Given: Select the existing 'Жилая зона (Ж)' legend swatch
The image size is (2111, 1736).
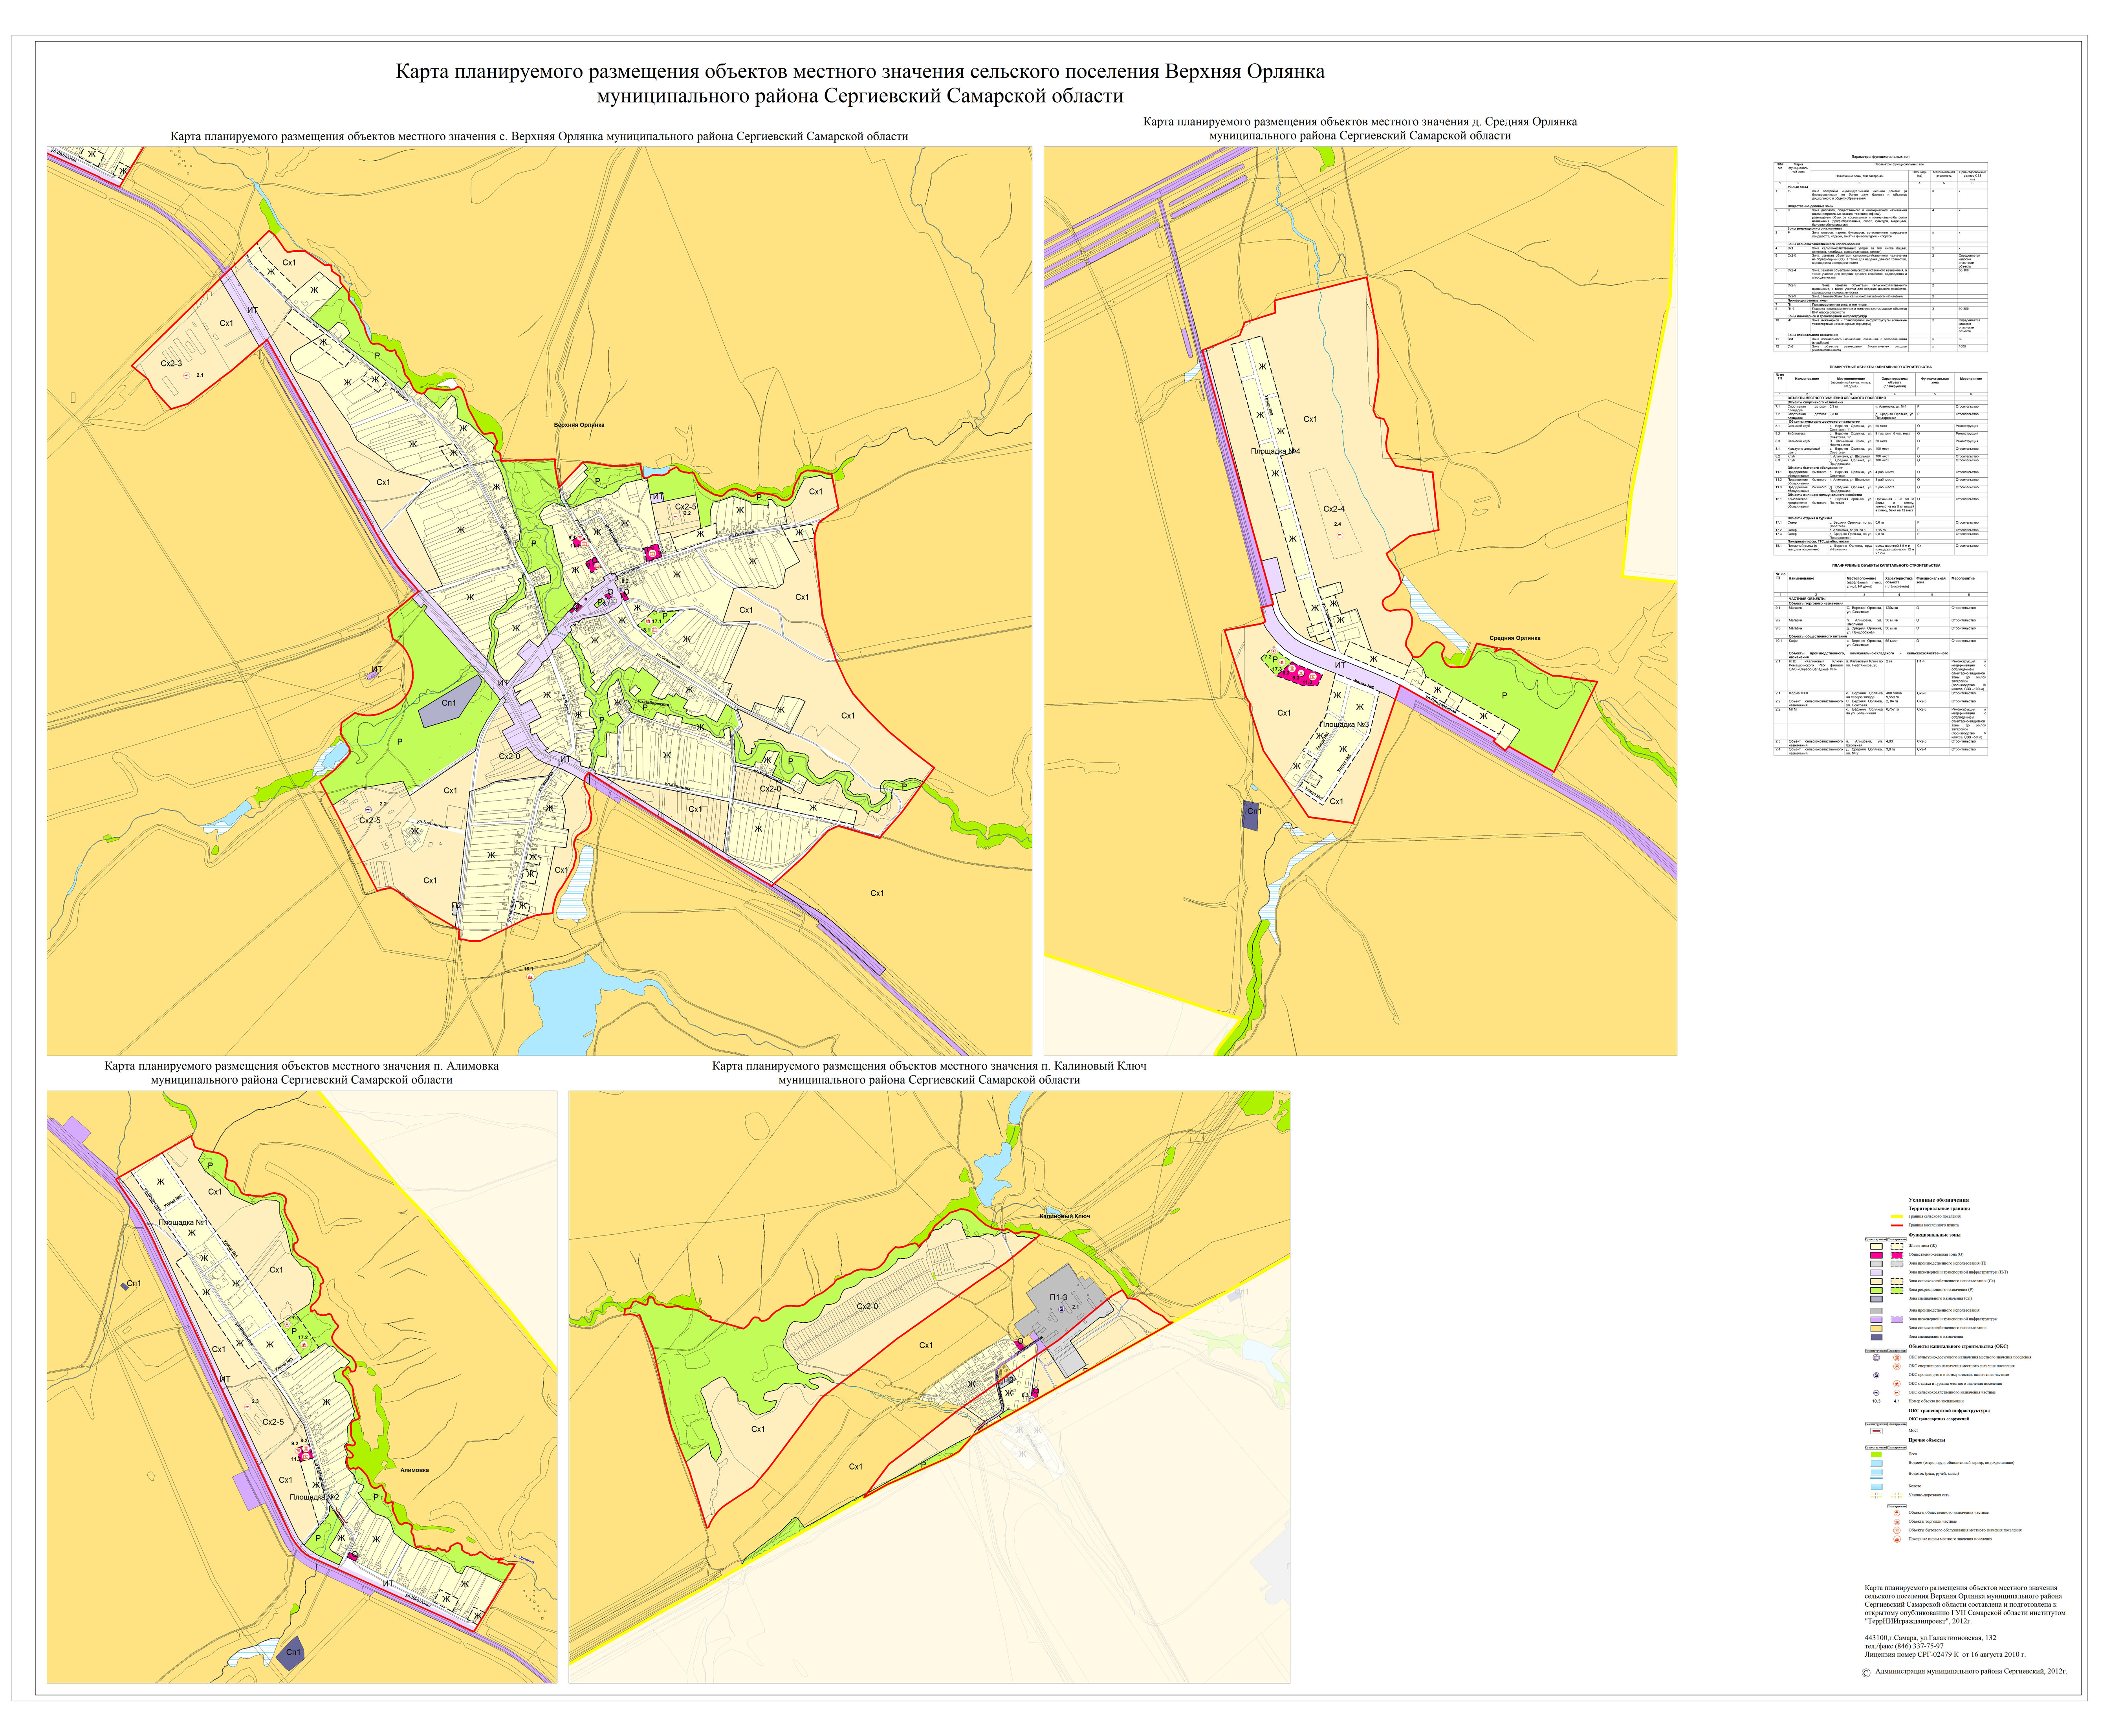Looking at the screenshot, I should click(1876, 1246).
